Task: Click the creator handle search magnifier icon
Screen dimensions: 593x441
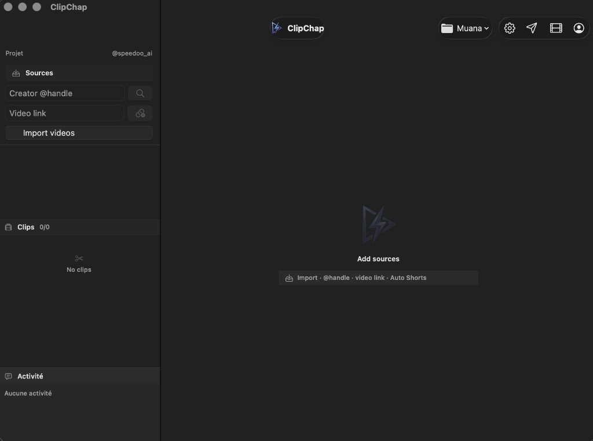Action: (140, 93)
